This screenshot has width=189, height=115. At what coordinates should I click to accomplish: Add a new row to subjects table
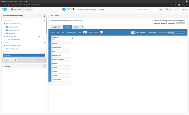click(x=50, y=84)
